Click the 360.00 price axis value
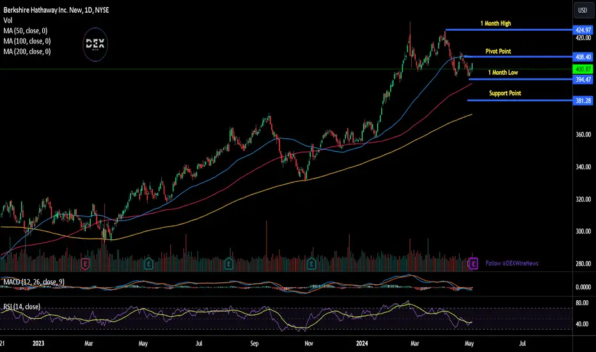The height and width of the screenshot is (352, 596). coord(583,134)
